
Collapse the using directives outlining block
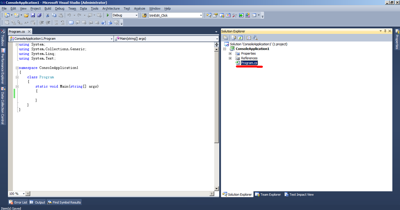click(x=16, y=44)
